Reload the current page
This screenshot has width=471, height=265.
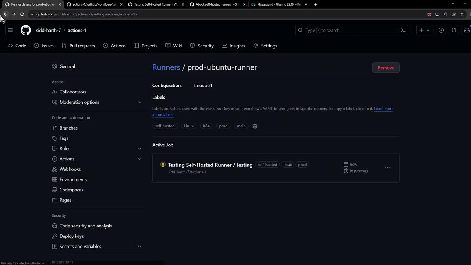[22, 14]
